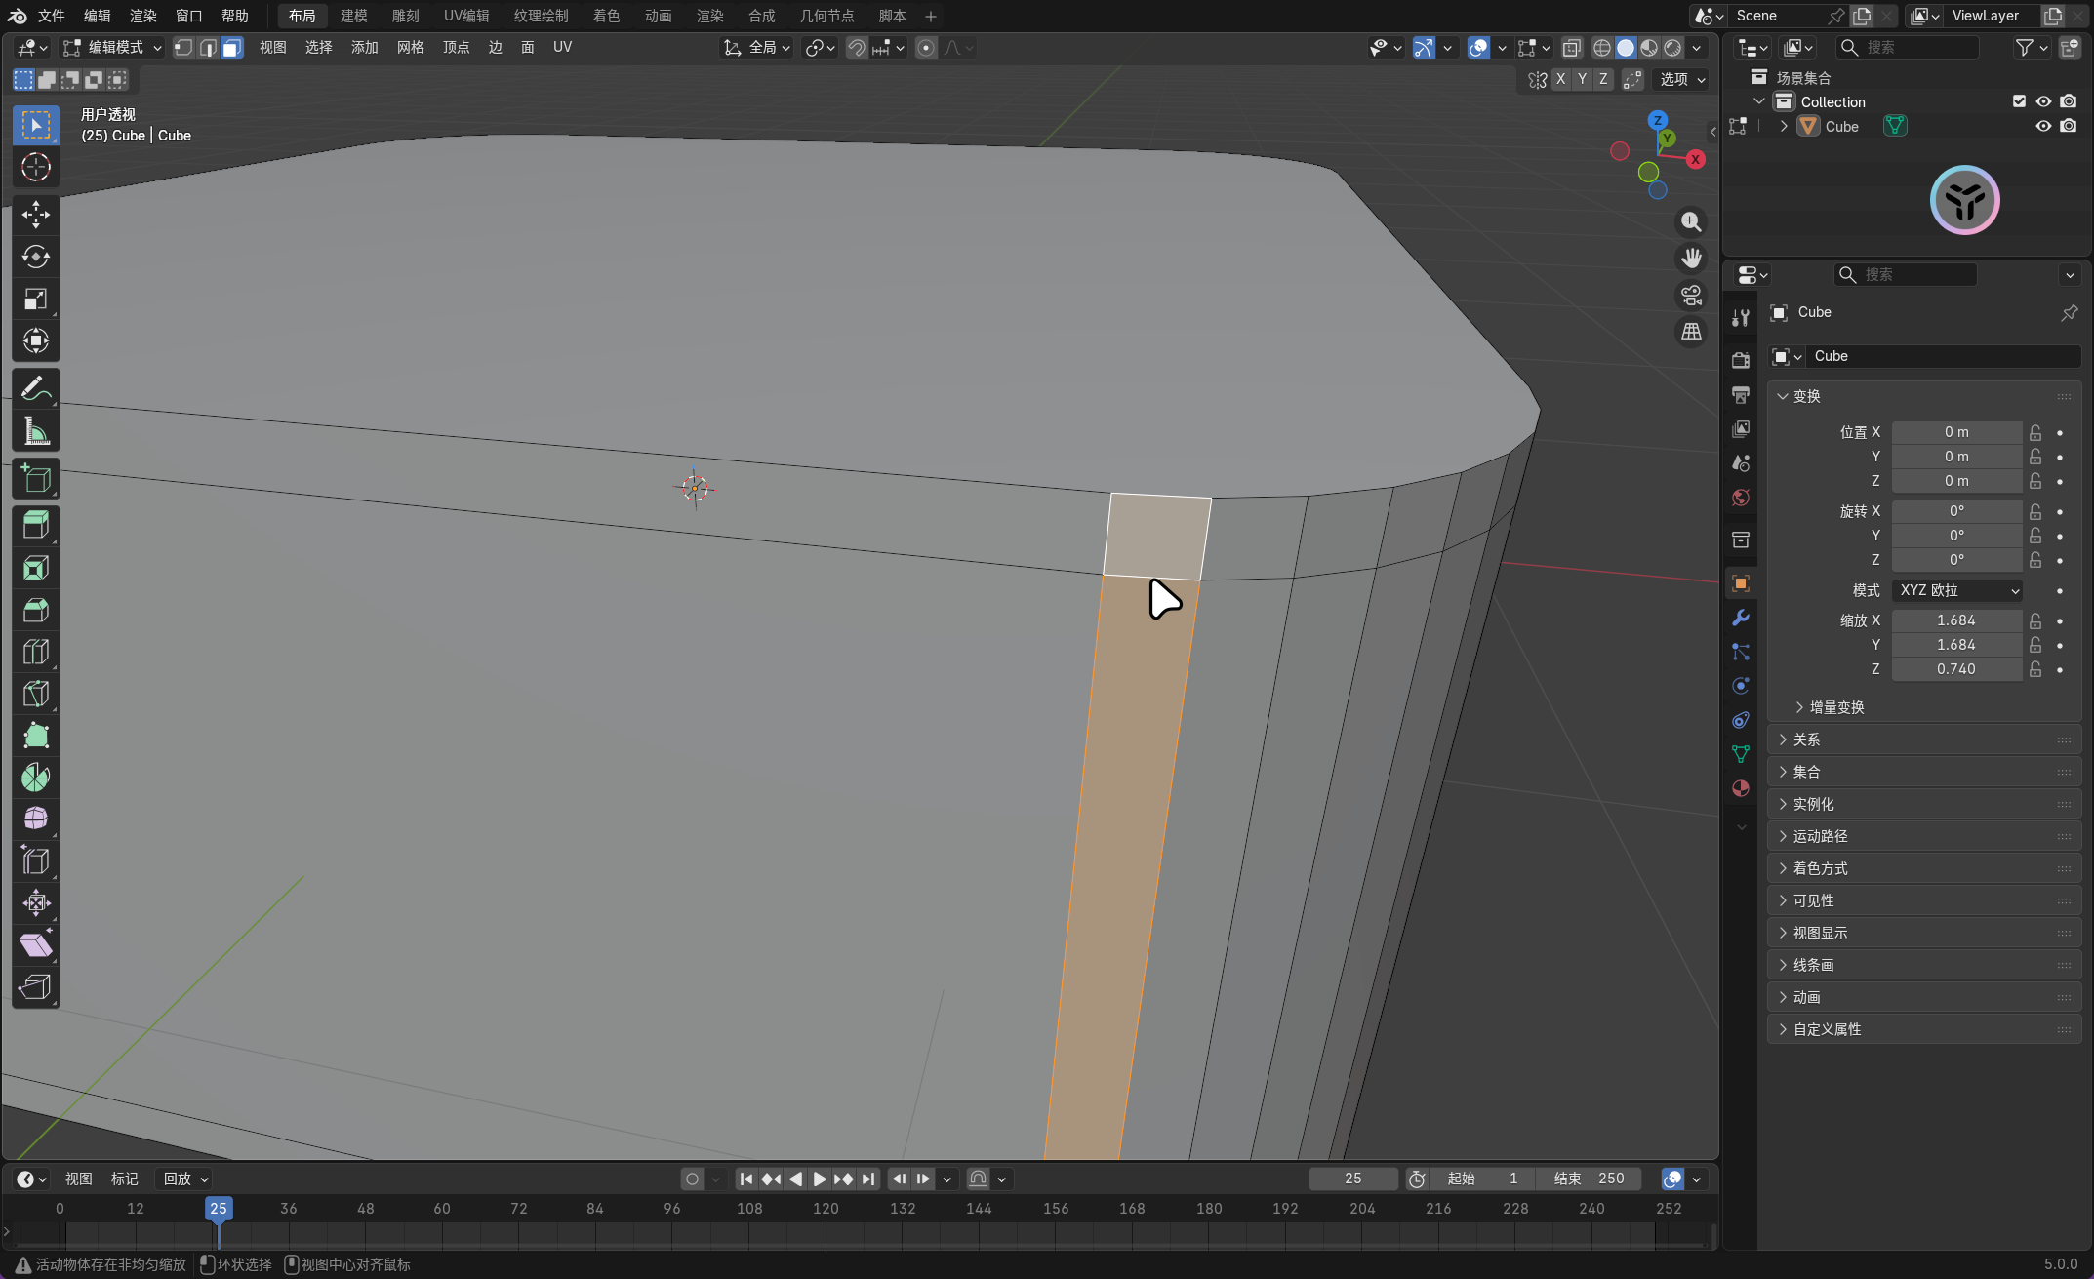Toggle X axis mirror button
The height and width of the screenshot is (1279, 2094).
1561,79
